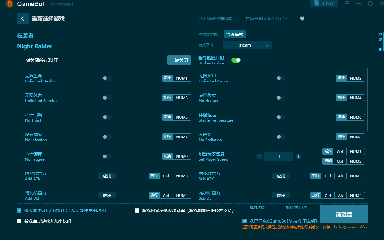Check the auto-launch game with buff checkbox

click(x=19, y=221)
